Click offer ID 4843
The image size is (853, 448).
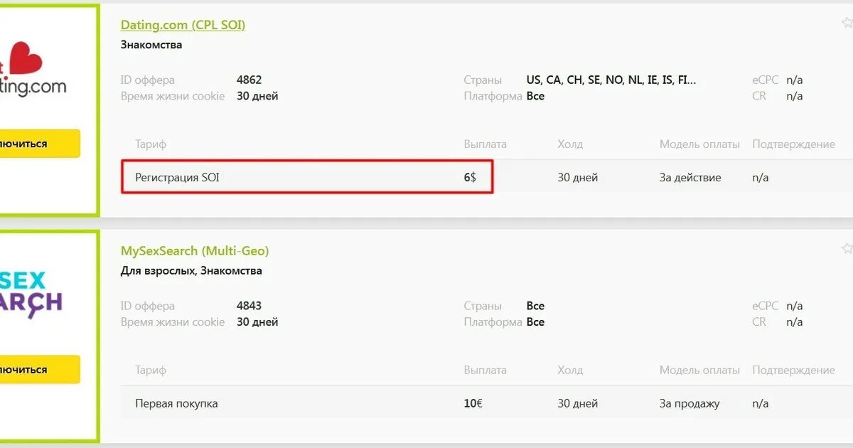pos(249,306)
